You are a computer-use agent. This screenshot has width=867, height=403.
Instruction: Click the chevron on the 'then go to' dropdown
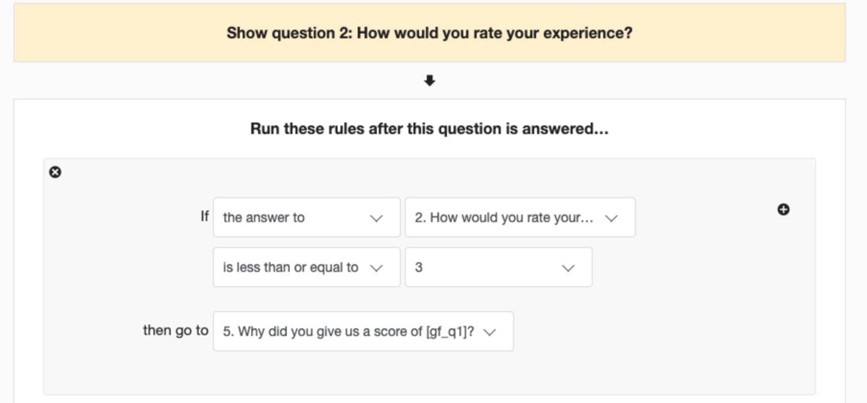(491, 332)
